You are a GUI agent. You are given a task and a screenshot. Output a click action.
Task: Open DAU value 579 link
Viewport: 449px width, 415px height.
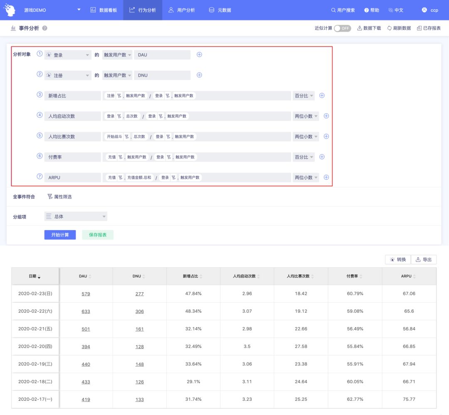coord(86,294)
